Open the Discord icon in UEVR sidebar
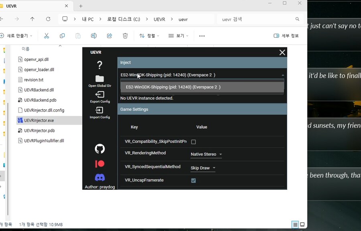The image size is (361, 231). (x=100, y=177)
